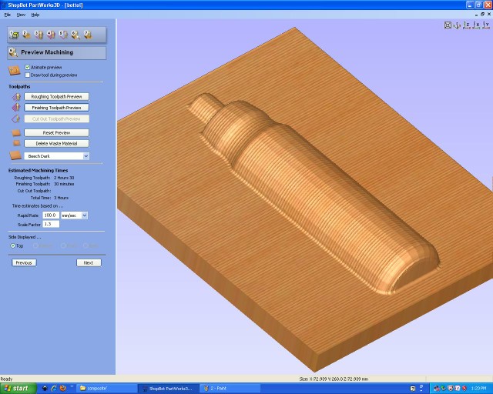View model along the X axis
493x394 pixels.
click(476, 25)
